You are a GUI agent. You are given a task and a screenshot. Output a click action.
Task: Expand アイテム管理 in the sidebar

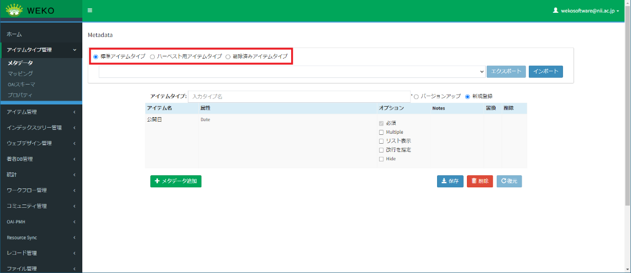pos(41,112)
